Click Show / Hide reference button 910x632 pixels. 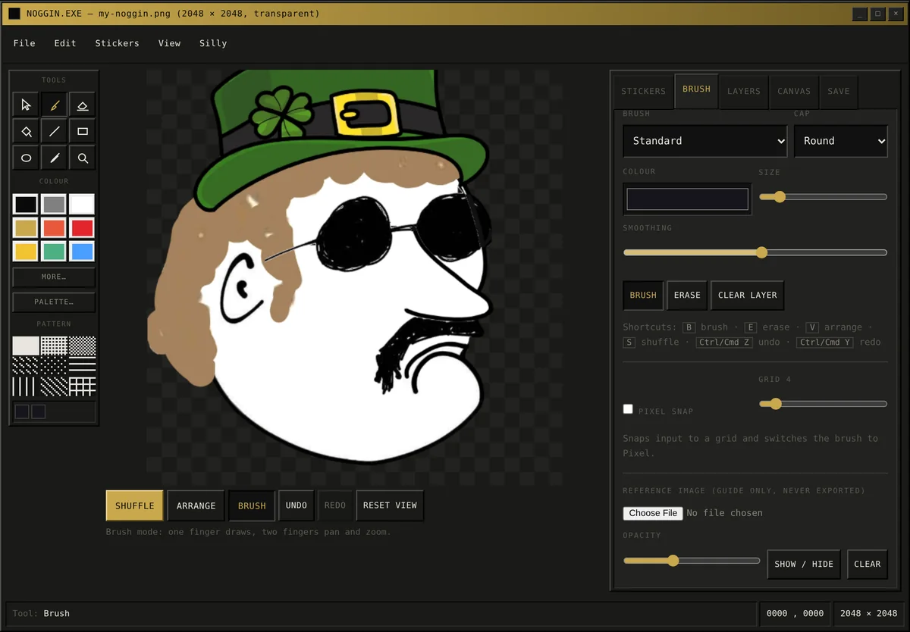pyautogui.click(x=804, y=564)
